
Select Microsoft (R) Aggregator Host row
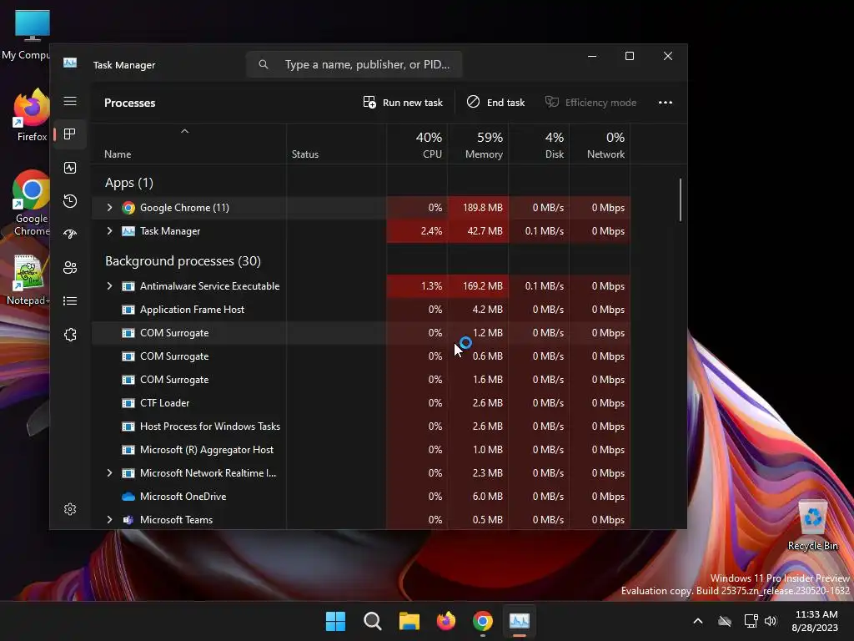point(360,450)
